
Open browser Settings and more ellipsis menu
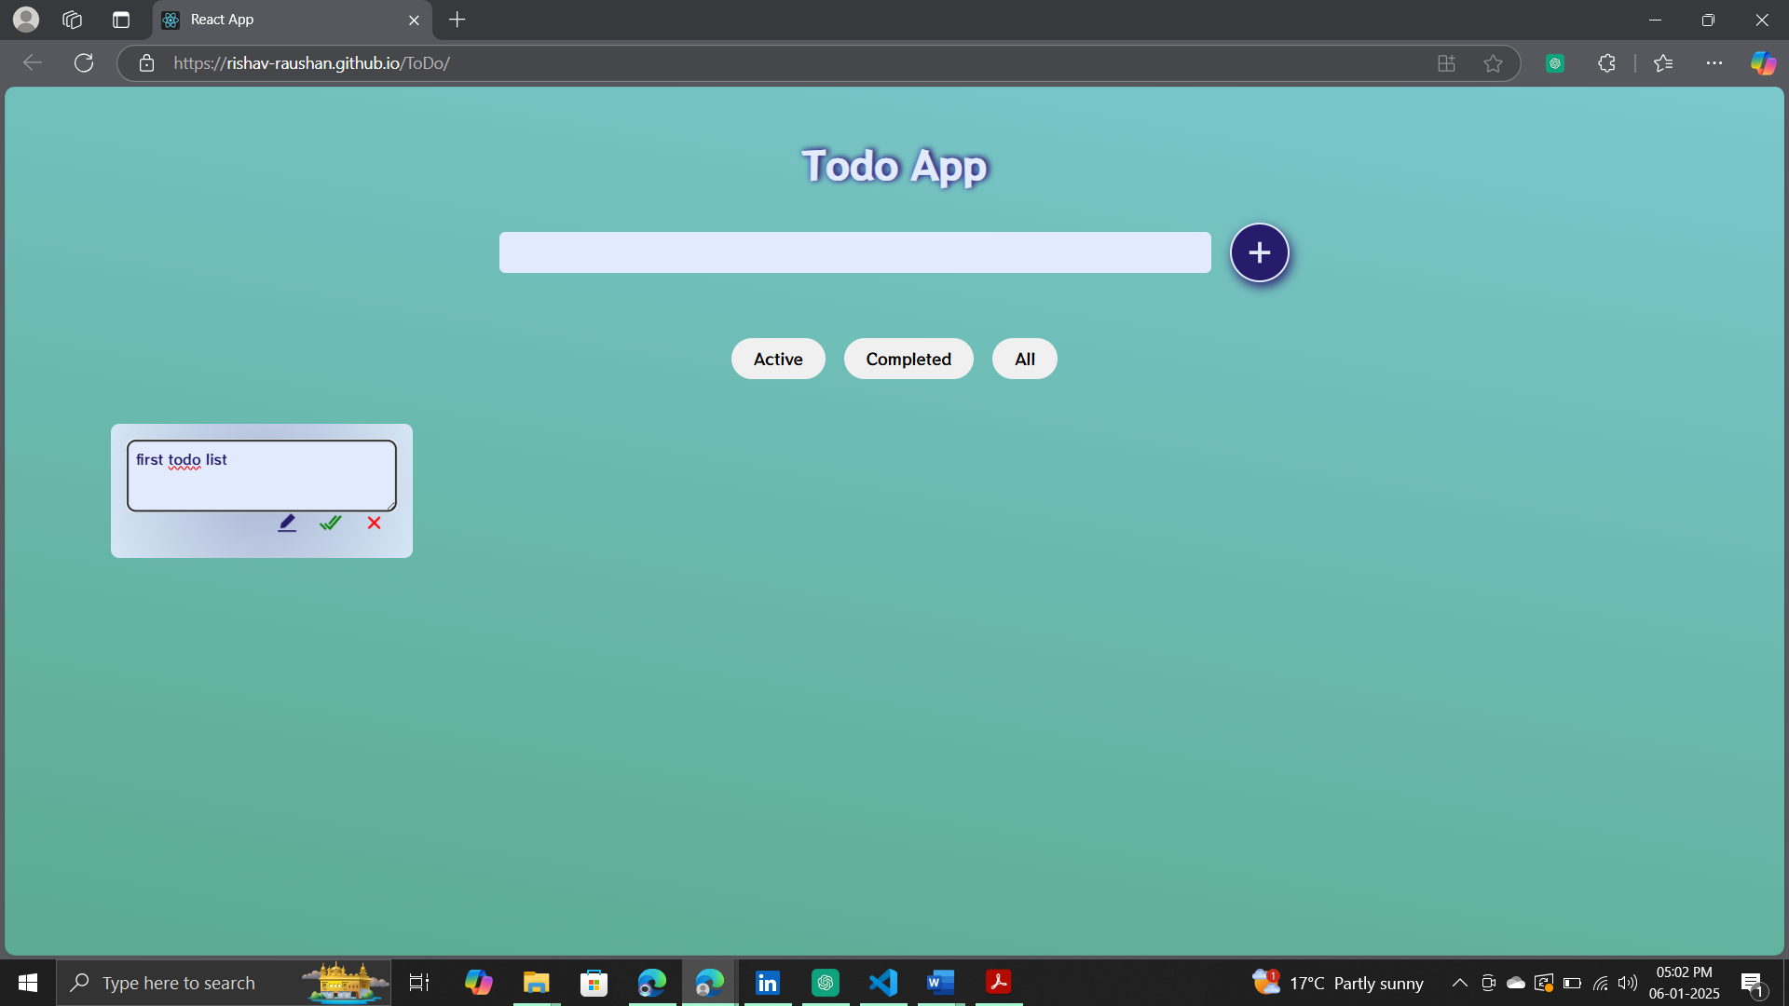click(x=1714, y=63)
